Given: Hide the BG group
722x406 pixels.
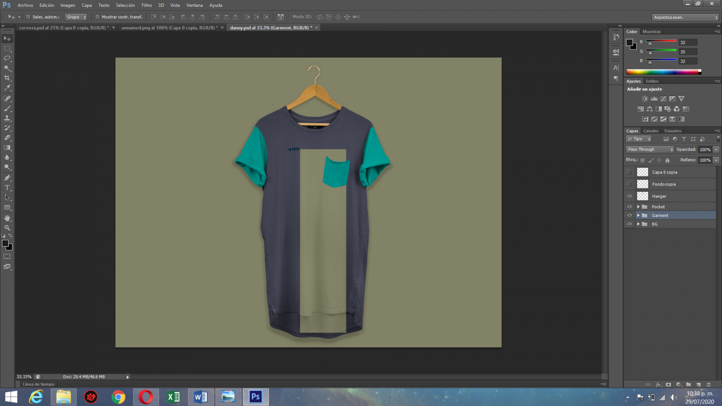Looking at the screenshot, I should 629,224.
